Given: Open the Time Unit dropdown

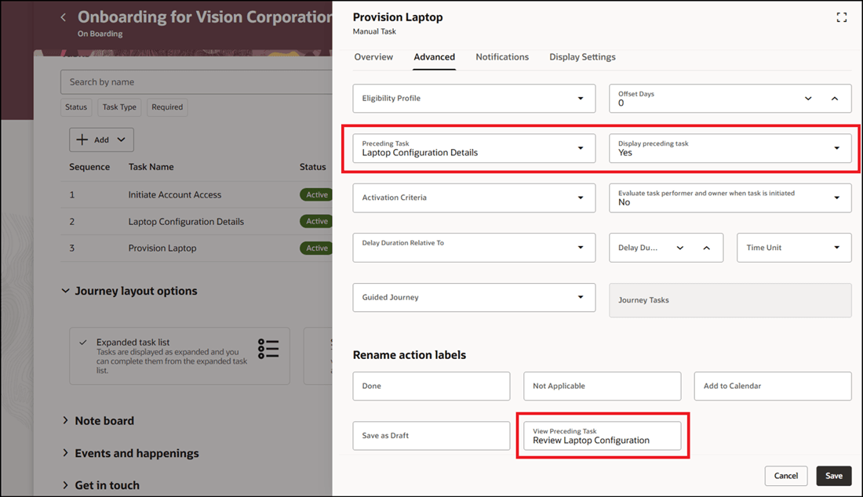Looking at the screenshot, I should pos(836,247).
